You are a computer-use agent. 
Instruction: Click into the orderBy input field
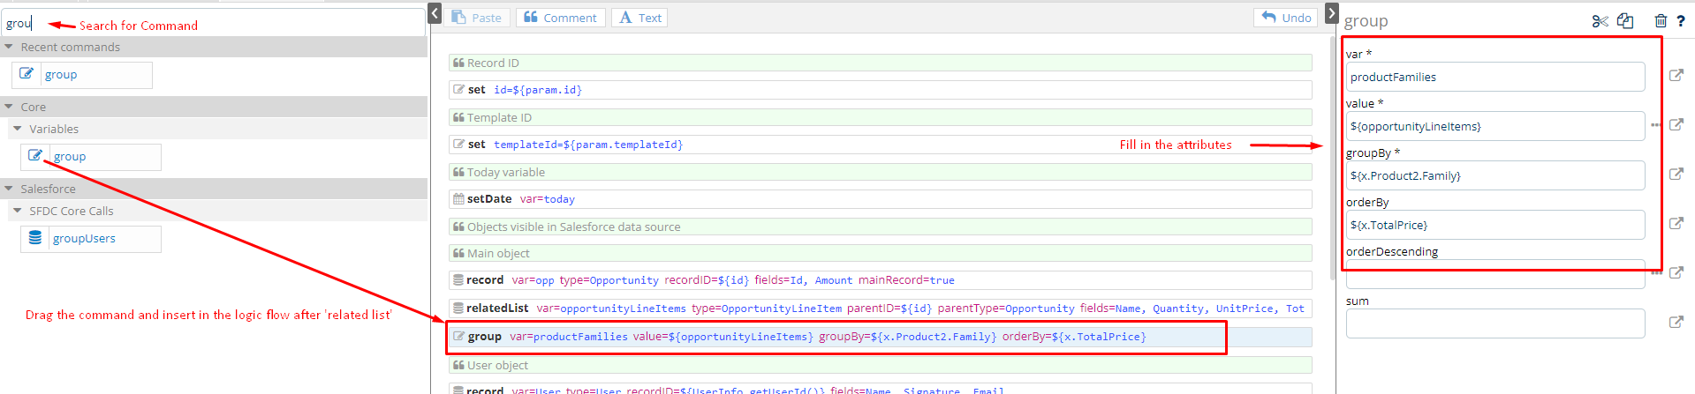pyautogui.click(x=1494, y=225)
